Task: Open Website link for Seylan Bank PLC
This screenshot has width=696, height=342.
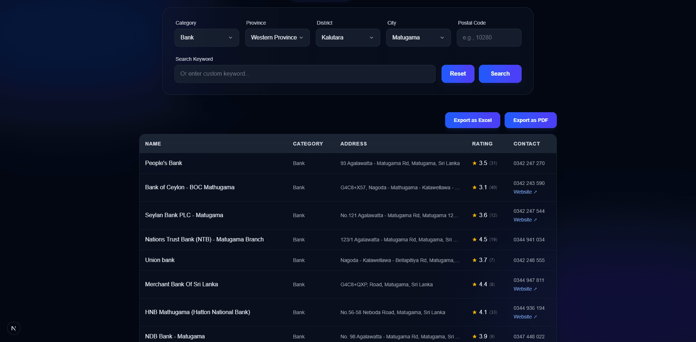Action: [525, 220]
